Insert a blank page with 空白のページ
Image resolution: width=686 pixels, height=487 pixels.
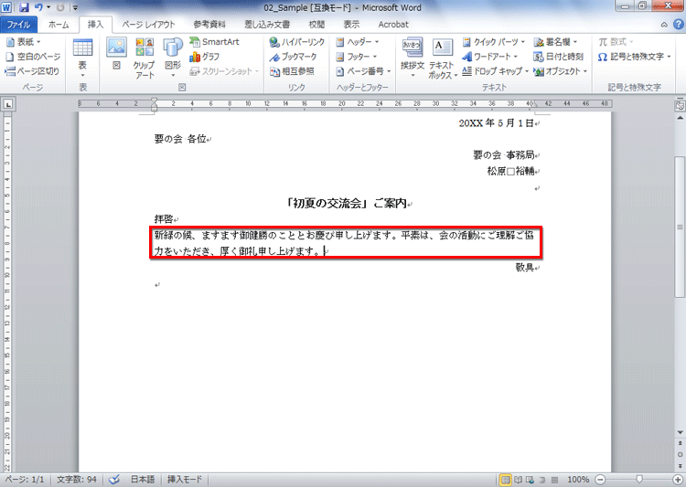click(33, 57)
